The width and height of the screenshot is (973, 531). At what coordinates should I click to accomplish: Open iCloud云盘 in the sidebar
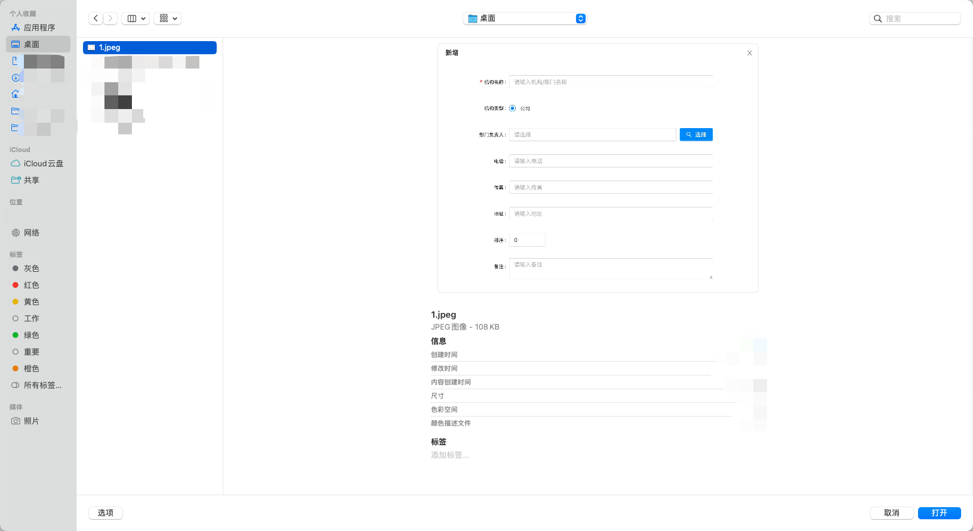[x=38, y=163]
